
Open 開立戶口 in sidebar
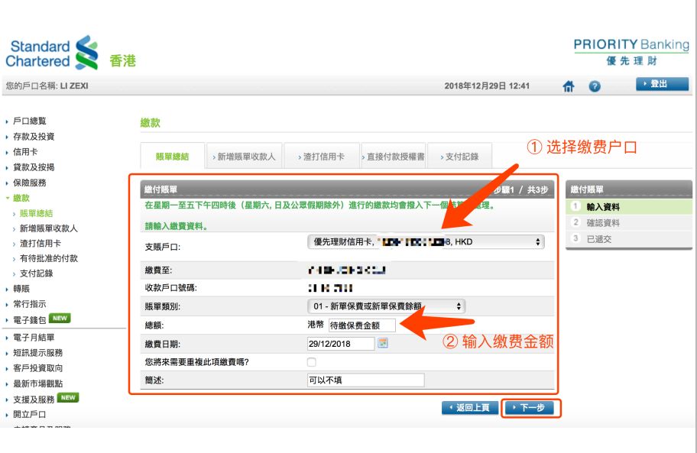29,414
